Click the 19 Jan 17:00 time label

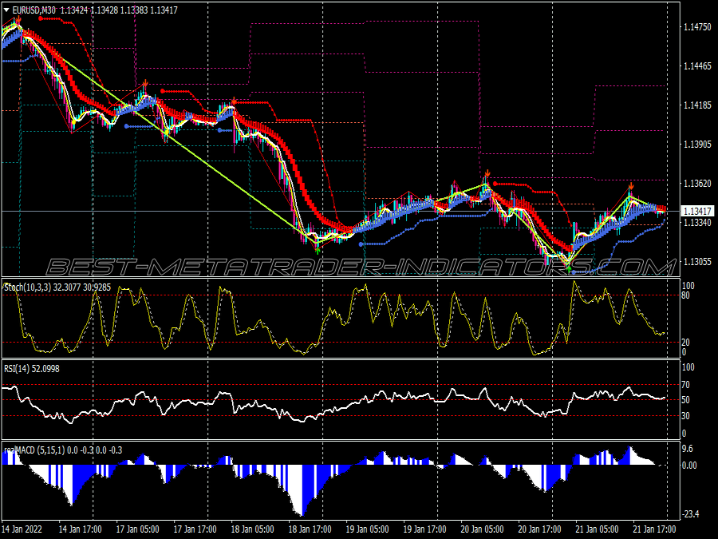[x=424, y=529]
